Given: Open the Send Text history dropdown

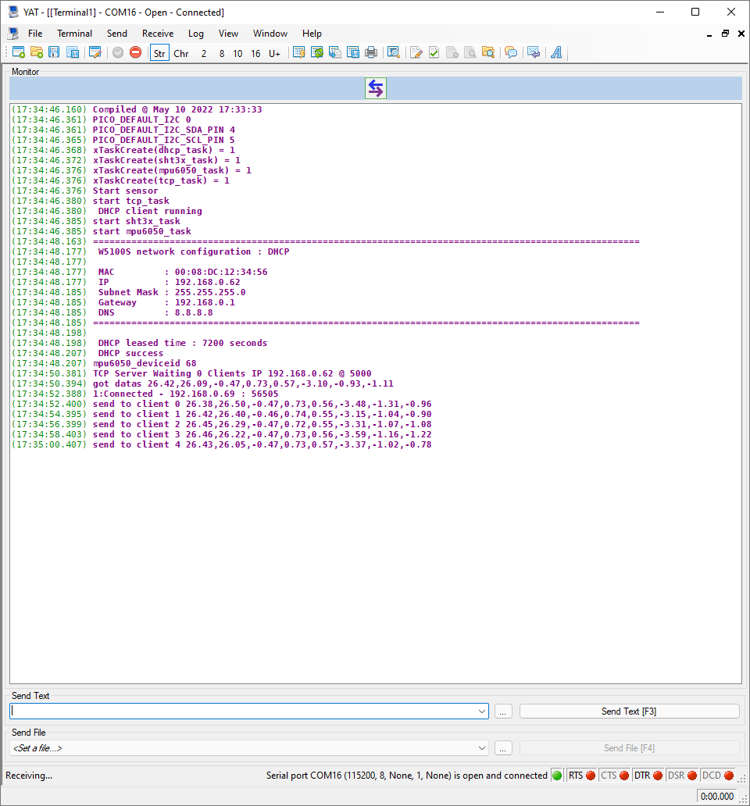Looking at the screenshot, I should pos(482,711).
